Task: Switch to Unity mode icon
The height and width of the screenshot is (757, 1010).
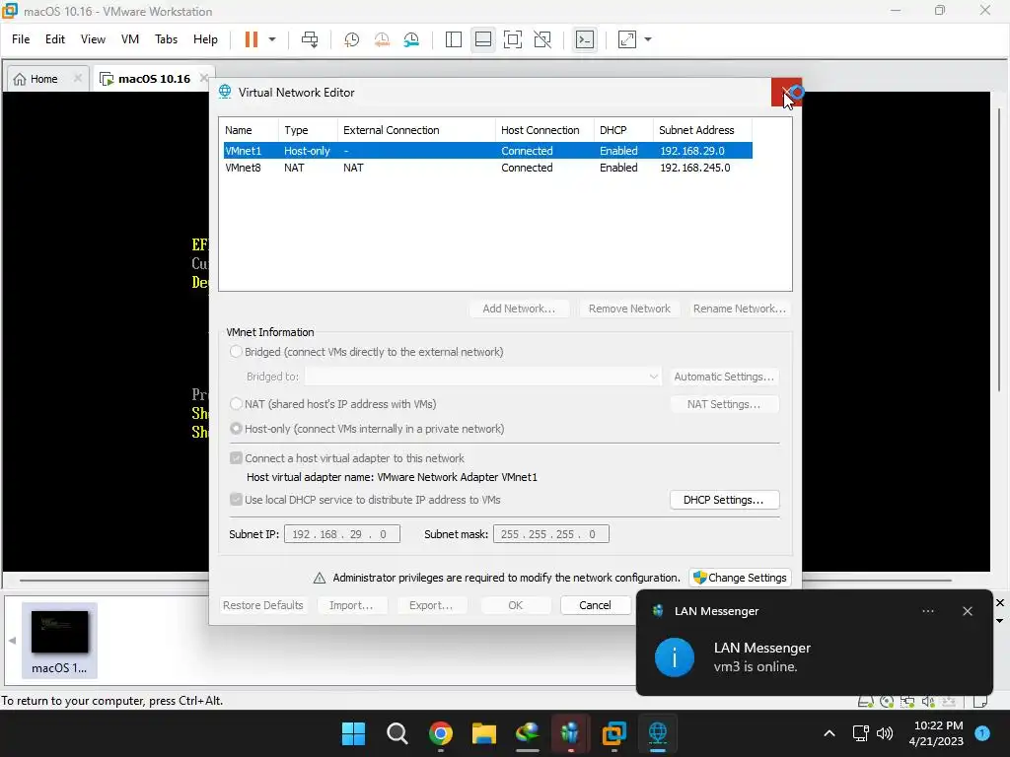Action: [543, 39]
